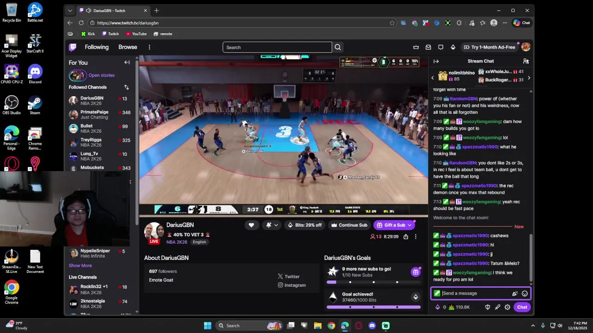593x333 pixels.
Task: Open YouTube bookmark in favorites bar
Action: [x=136, y=34]
